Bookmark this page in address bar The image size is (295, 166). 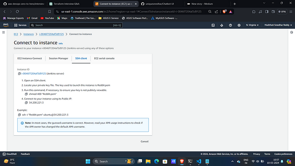tap(49, 12)
